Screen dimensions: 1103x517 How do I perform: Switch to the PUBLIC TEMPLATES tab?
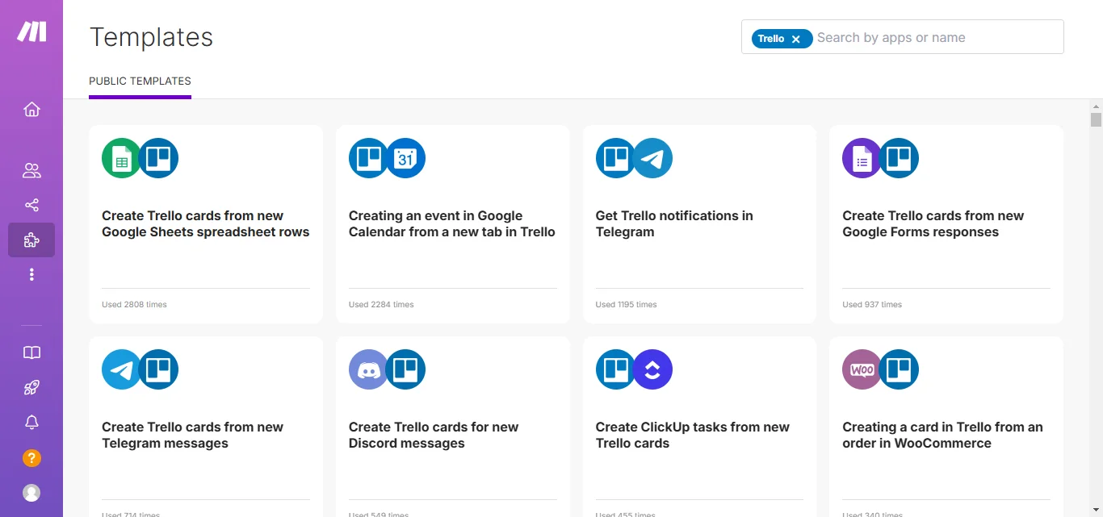point(140,81)
